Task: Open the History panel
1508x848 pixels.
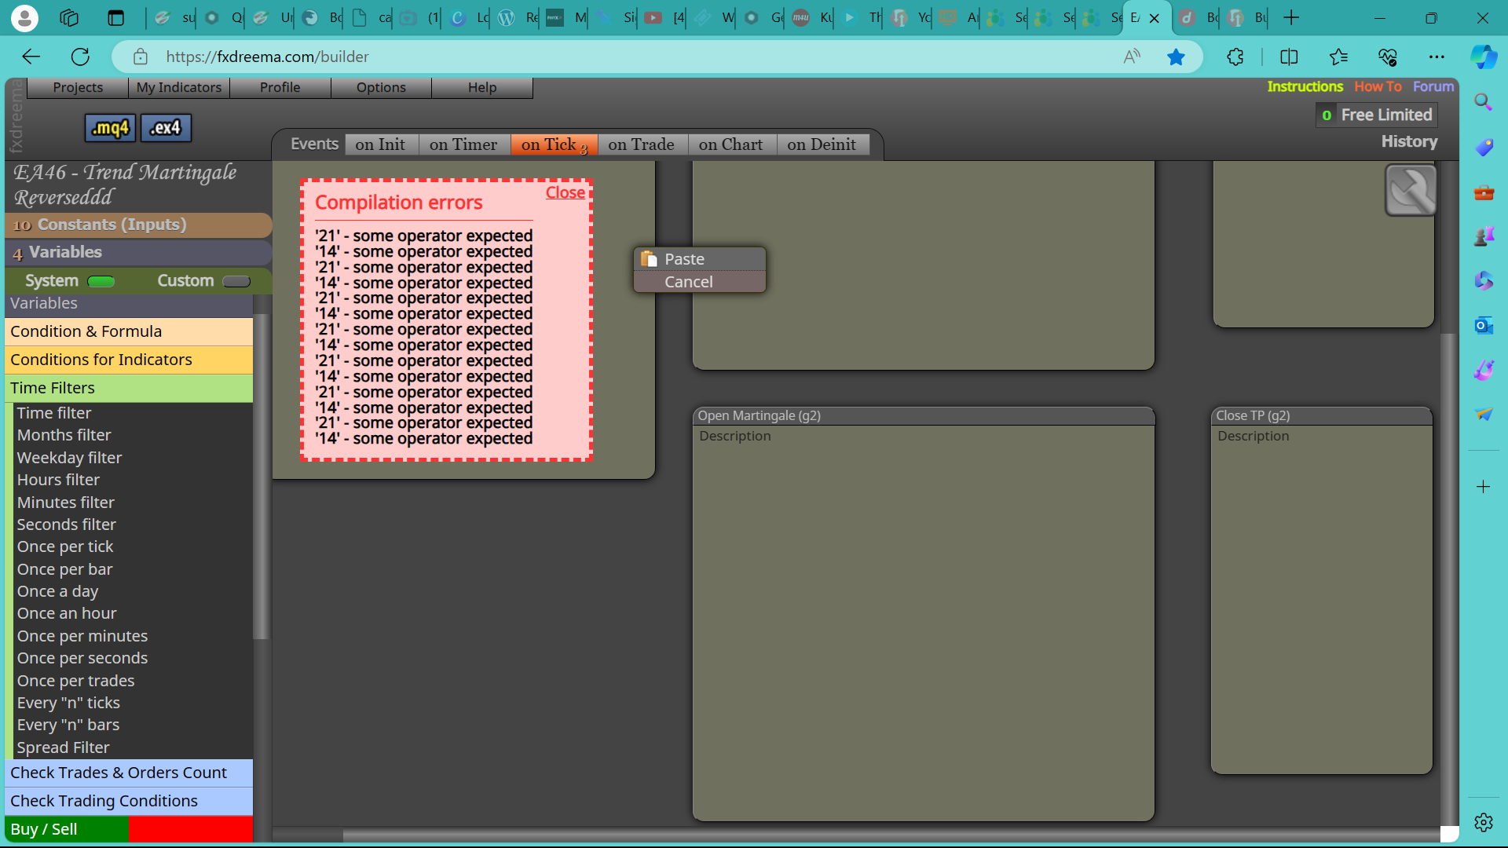Action: (1410, 141)
